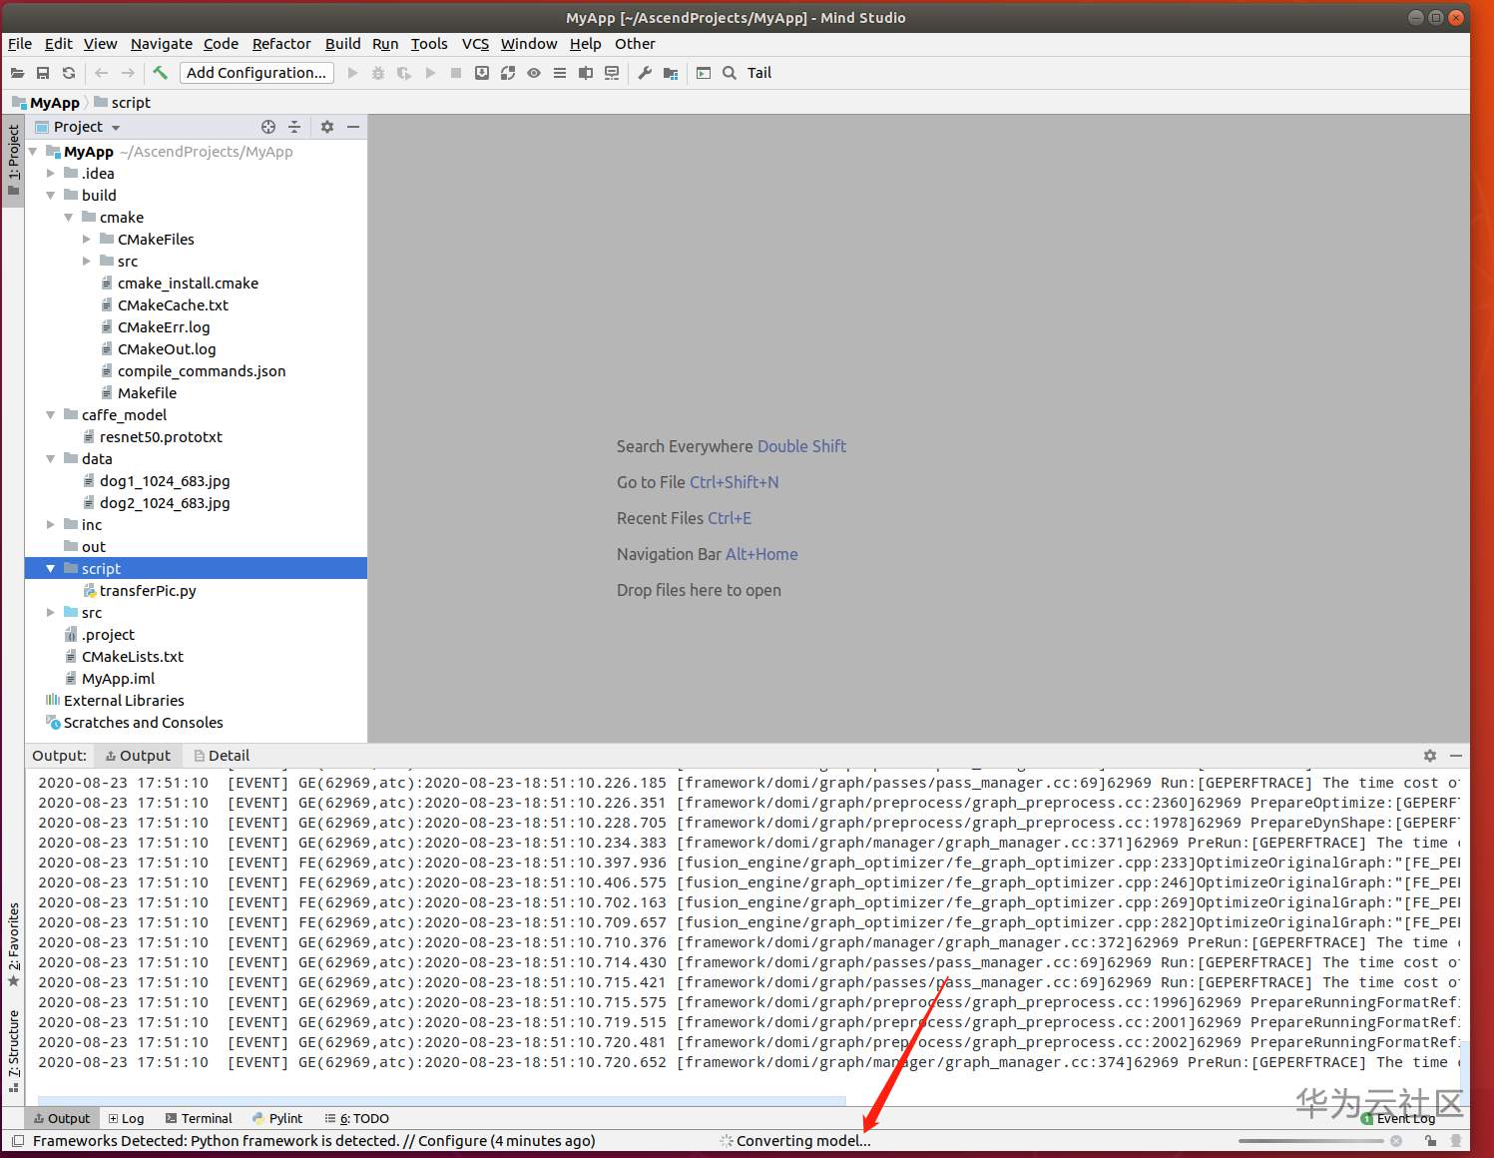Click the Search magnifier toolbar icon
This screenshot has height=1158, width=1494.
click(x=730, y=73)
